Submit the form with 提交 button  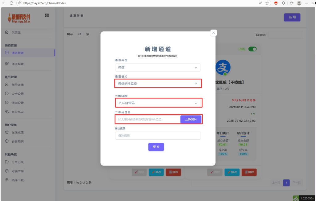[156, 147]
